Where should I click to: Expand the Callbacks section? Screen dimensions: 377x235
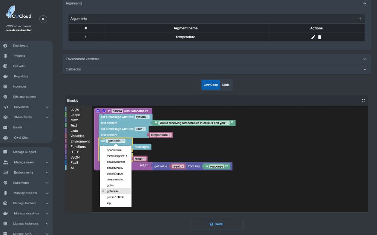pos(216,69)
